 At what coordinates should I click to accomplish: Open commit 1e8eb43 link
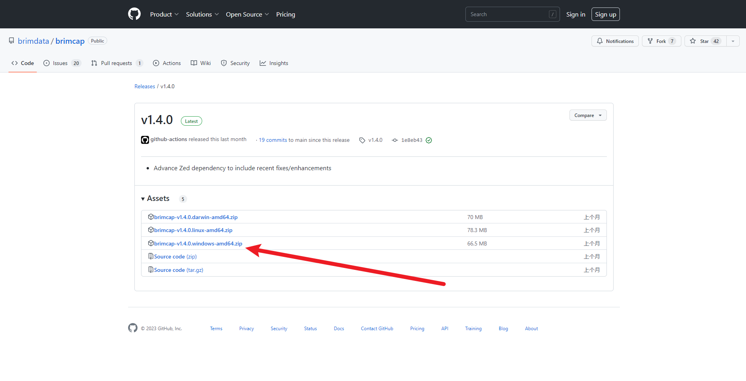click(x=412, y=140)
